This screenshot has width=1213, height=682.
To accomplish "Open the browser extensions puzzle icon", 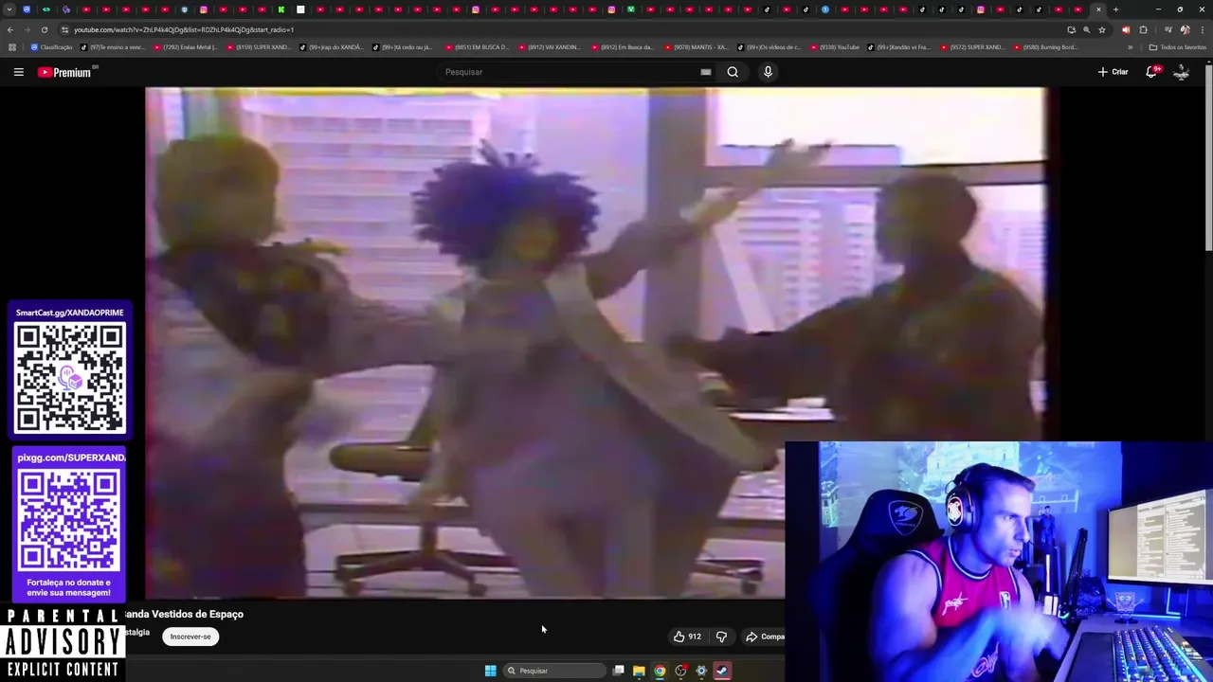I will (x=1143, y=29).
